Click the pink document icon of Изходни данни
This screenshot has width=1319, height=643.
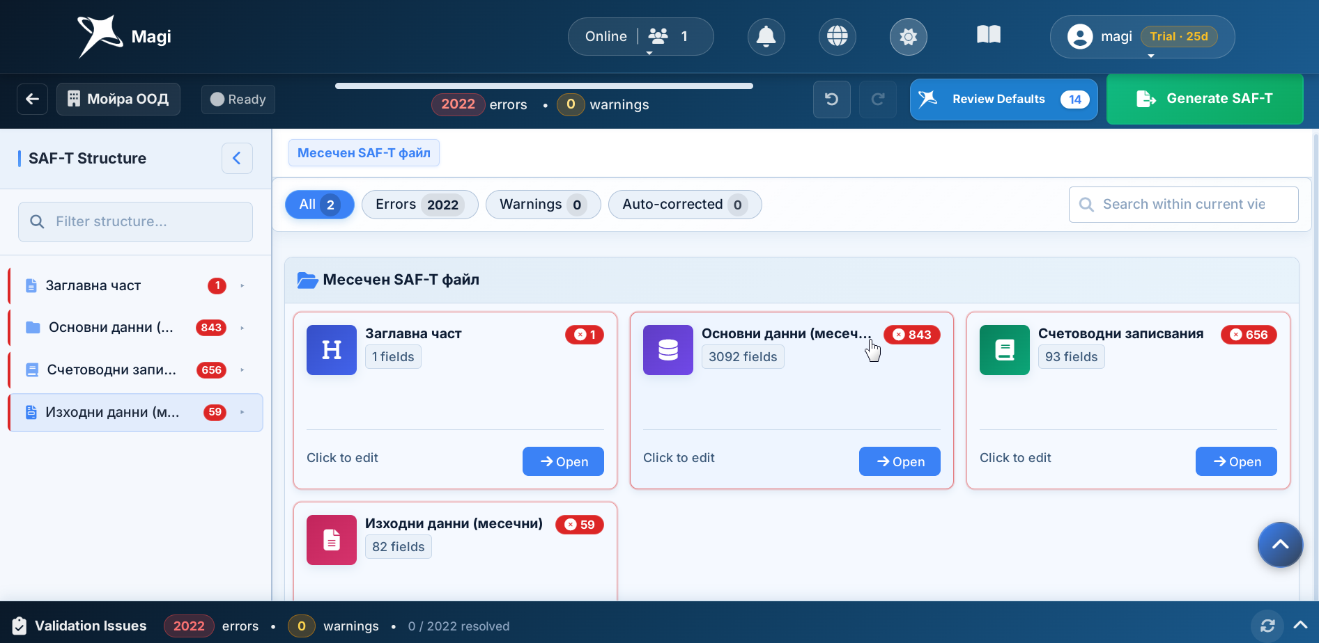click(332, 540)
